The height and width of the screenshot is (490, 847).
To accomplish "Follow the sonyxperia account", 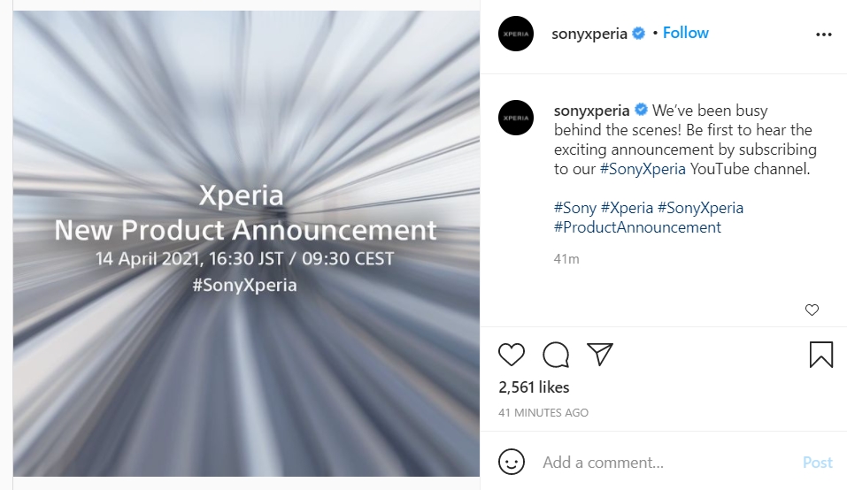I will 686,33.
